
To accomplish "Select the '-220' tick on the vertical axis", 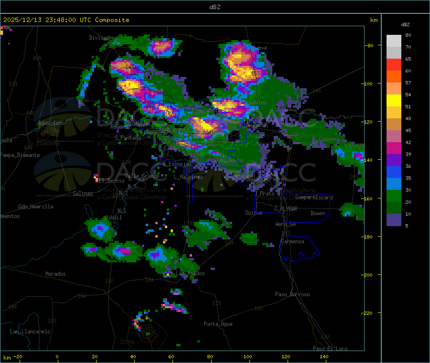I will 367,313.
